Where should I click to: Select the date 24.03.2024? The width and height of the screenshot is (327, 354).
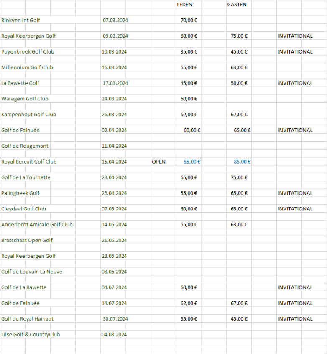click(x=114, y=99)
